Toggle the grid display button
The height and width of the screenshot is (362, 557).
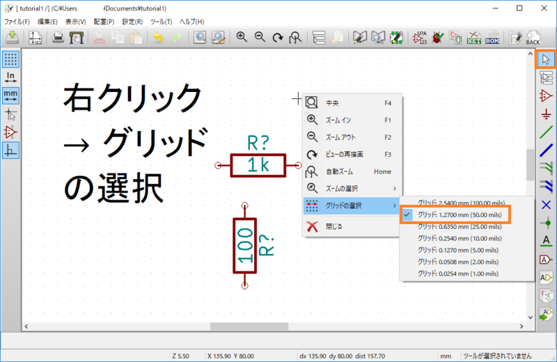(x=10, y=59)
